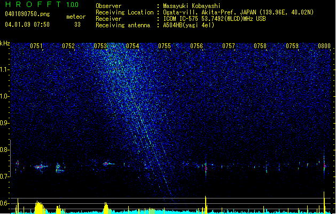Click the 0.6 kHz axis label
Image resolution: width=336 pixels, height=214 pixels.
point(5,203)
